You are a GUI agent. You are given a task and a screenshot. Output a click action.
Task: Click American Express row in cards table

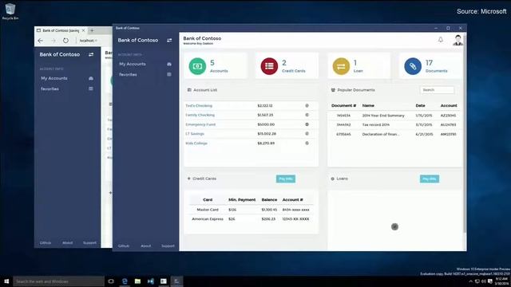(x=251, y=219)
